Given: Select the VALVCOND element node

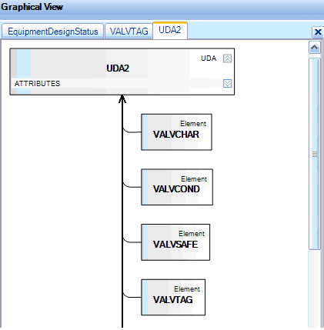Looking at the screenshot, I should click(x=177, y=187).
